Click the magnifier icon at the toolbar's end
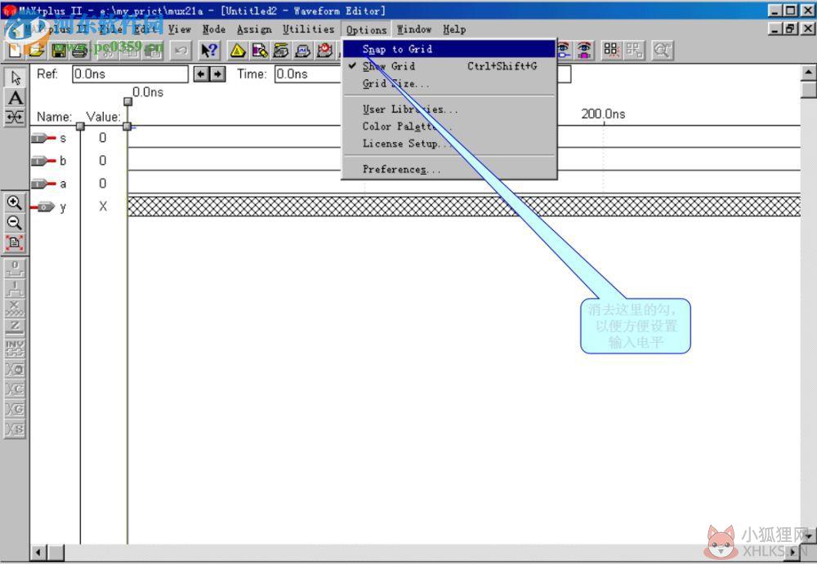The width and height of the screenshot is (817, 564). [663, 51]
